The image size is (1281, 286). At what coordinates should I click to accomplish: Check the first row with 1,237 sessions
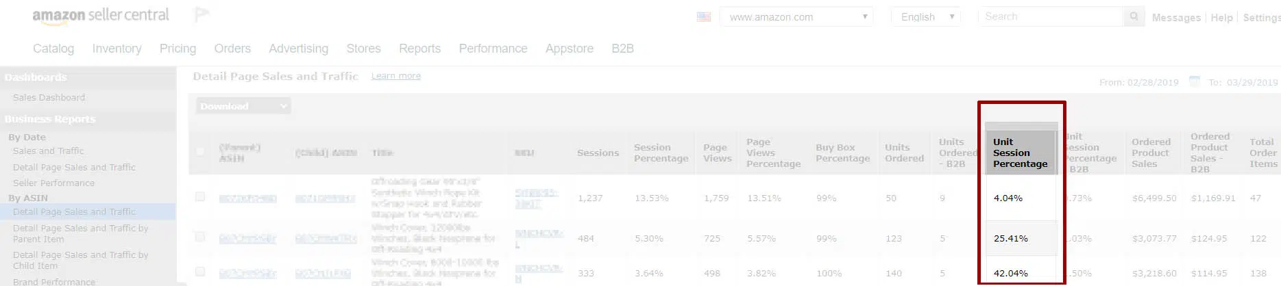(200, 196)
